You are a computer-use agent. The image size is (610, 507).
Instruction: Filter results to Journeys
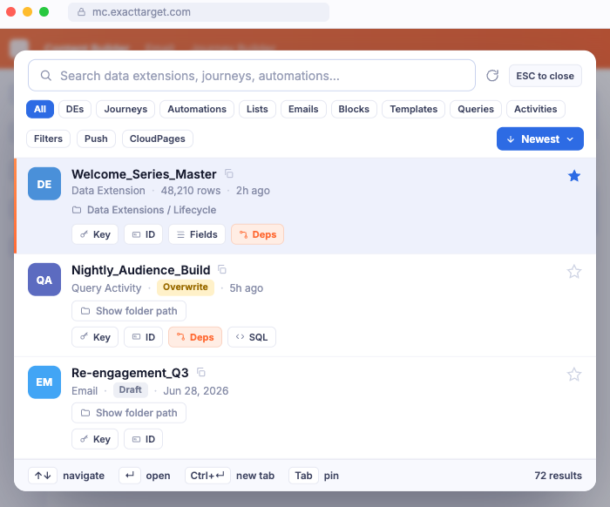tap(125, 109)
